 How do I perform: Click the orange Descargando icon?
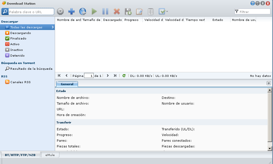pos(7,33)
